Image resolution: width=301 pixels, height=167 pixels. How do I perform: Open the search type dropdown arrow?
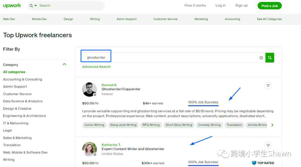pyautogui.click(x=35, y=6)
